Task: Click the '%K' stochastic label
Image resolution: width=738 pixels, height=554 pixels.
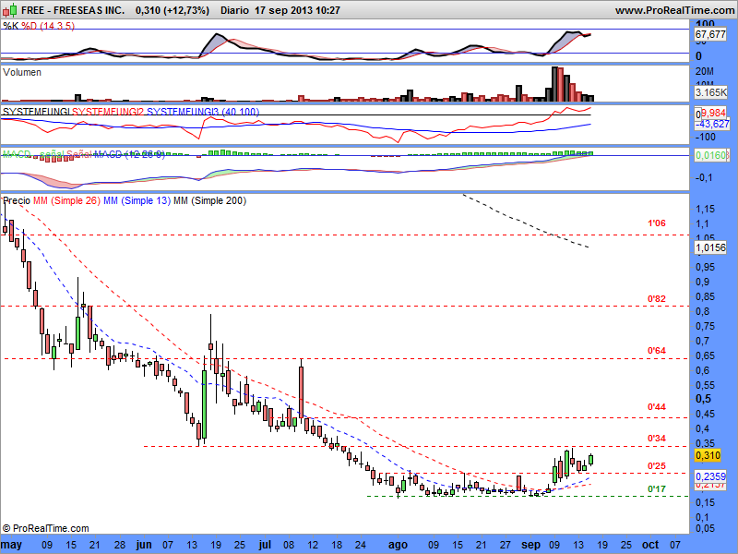Action: (11, 26)
